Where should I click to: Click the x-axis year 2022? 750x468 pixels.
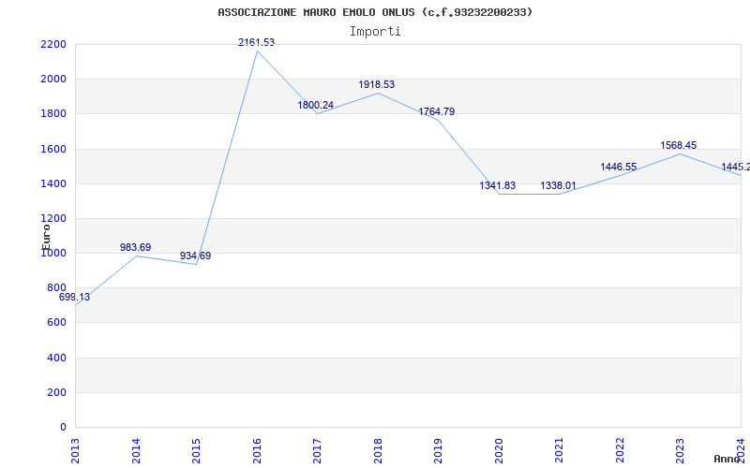[x=620, y=451]
